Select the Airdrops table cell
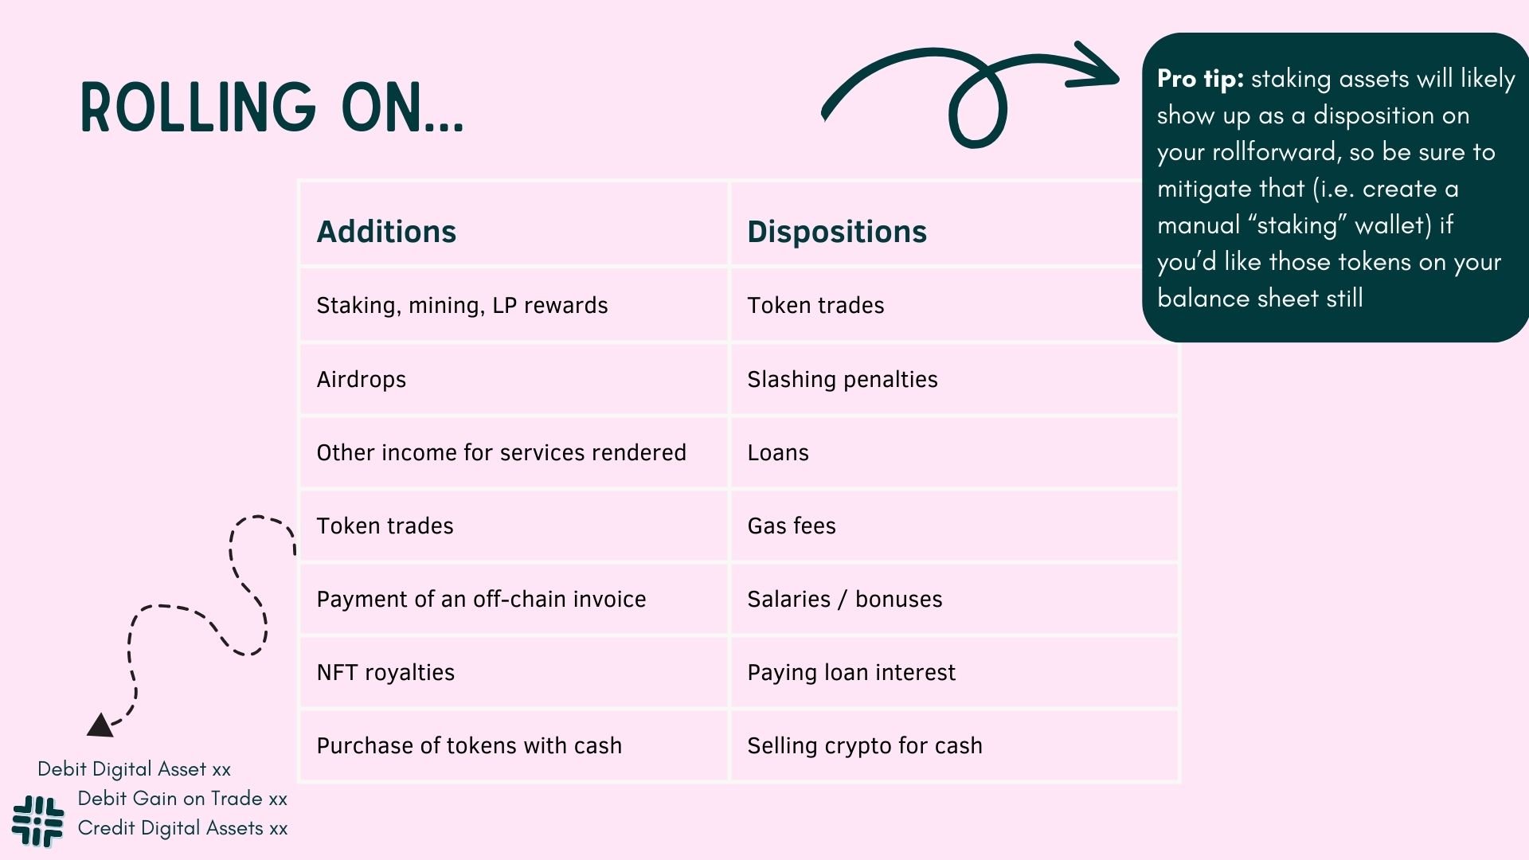Image resolution: width=1529 pixels, height=860 pixels. [513, 378]
